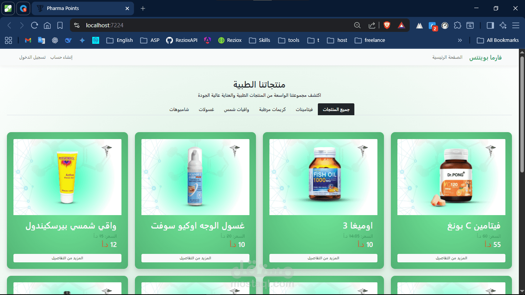The height and width of the screenshot is (295, 525).
Task: Click the Fish Oil 1000mg product image
Action: click(x=323, y=177)
